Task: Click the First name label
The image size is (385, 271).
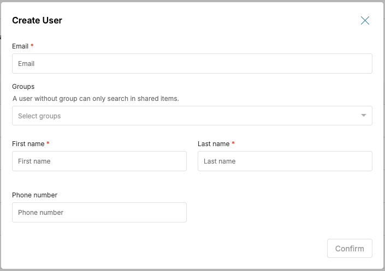Action: [28, 144]
